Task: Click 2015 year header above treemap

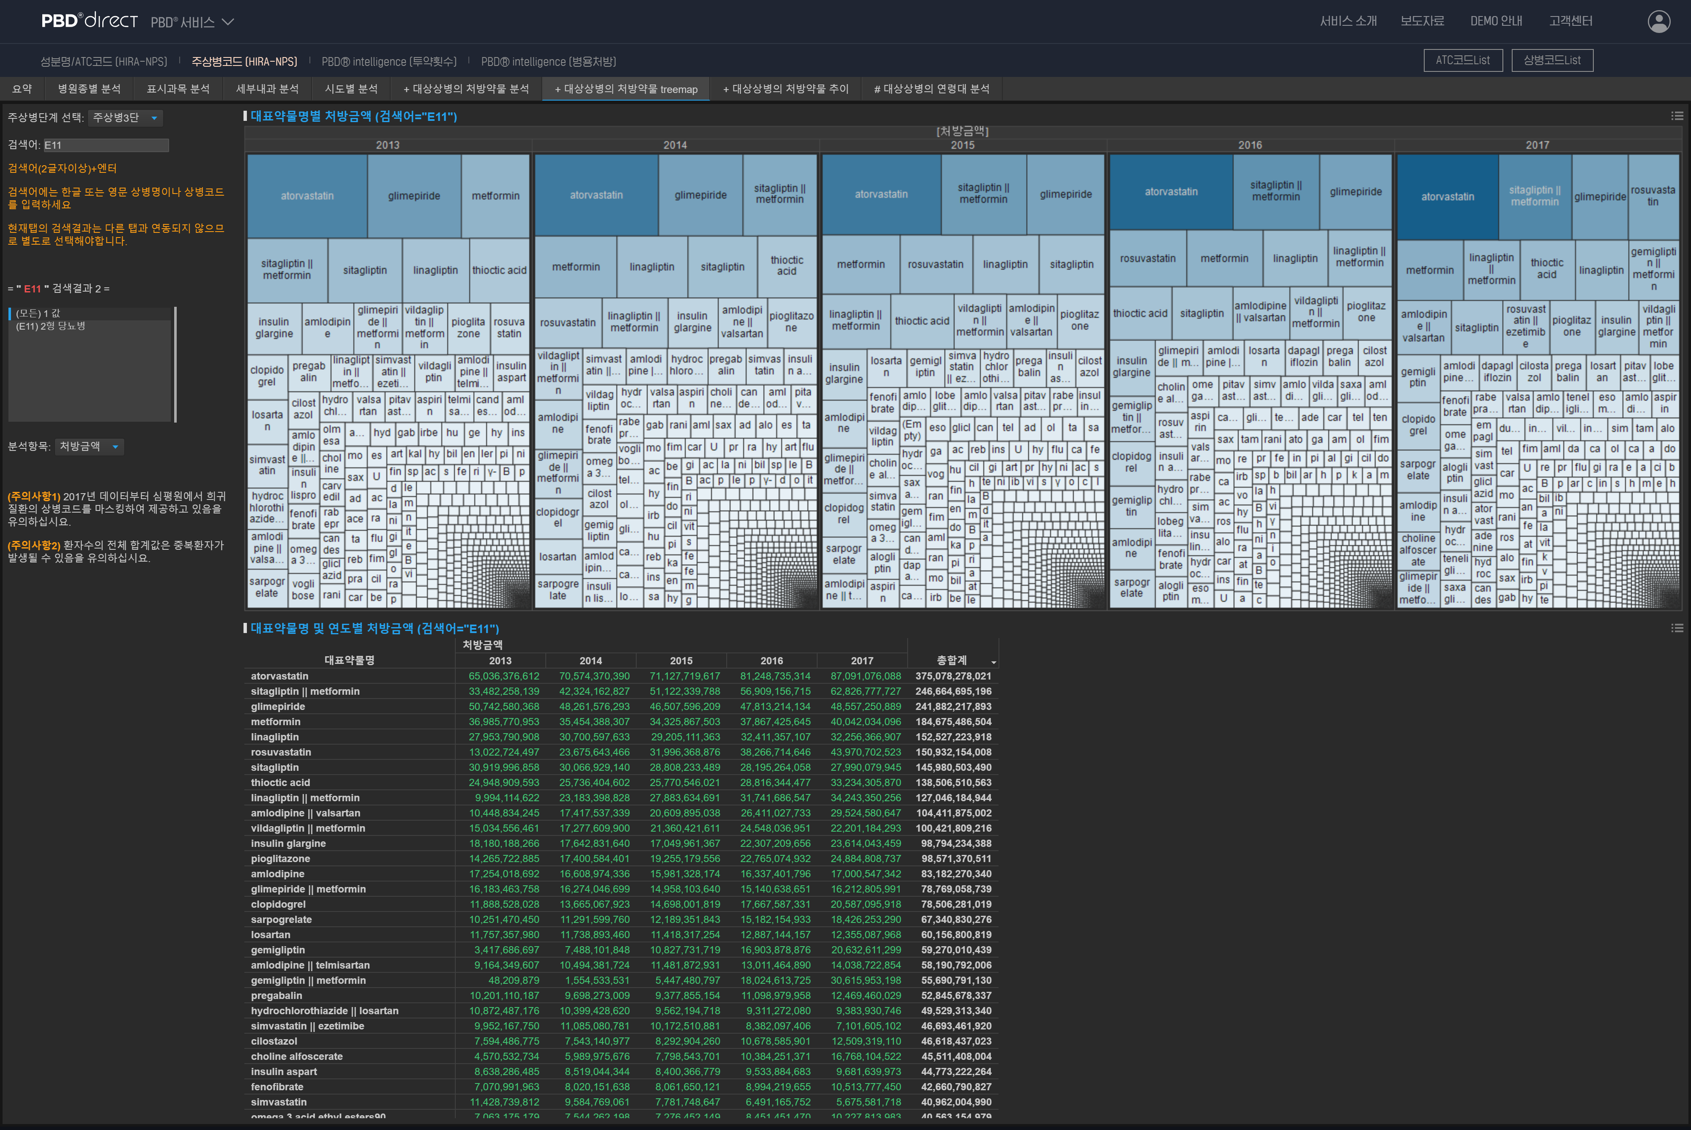Action: click(x=962, y=145)
